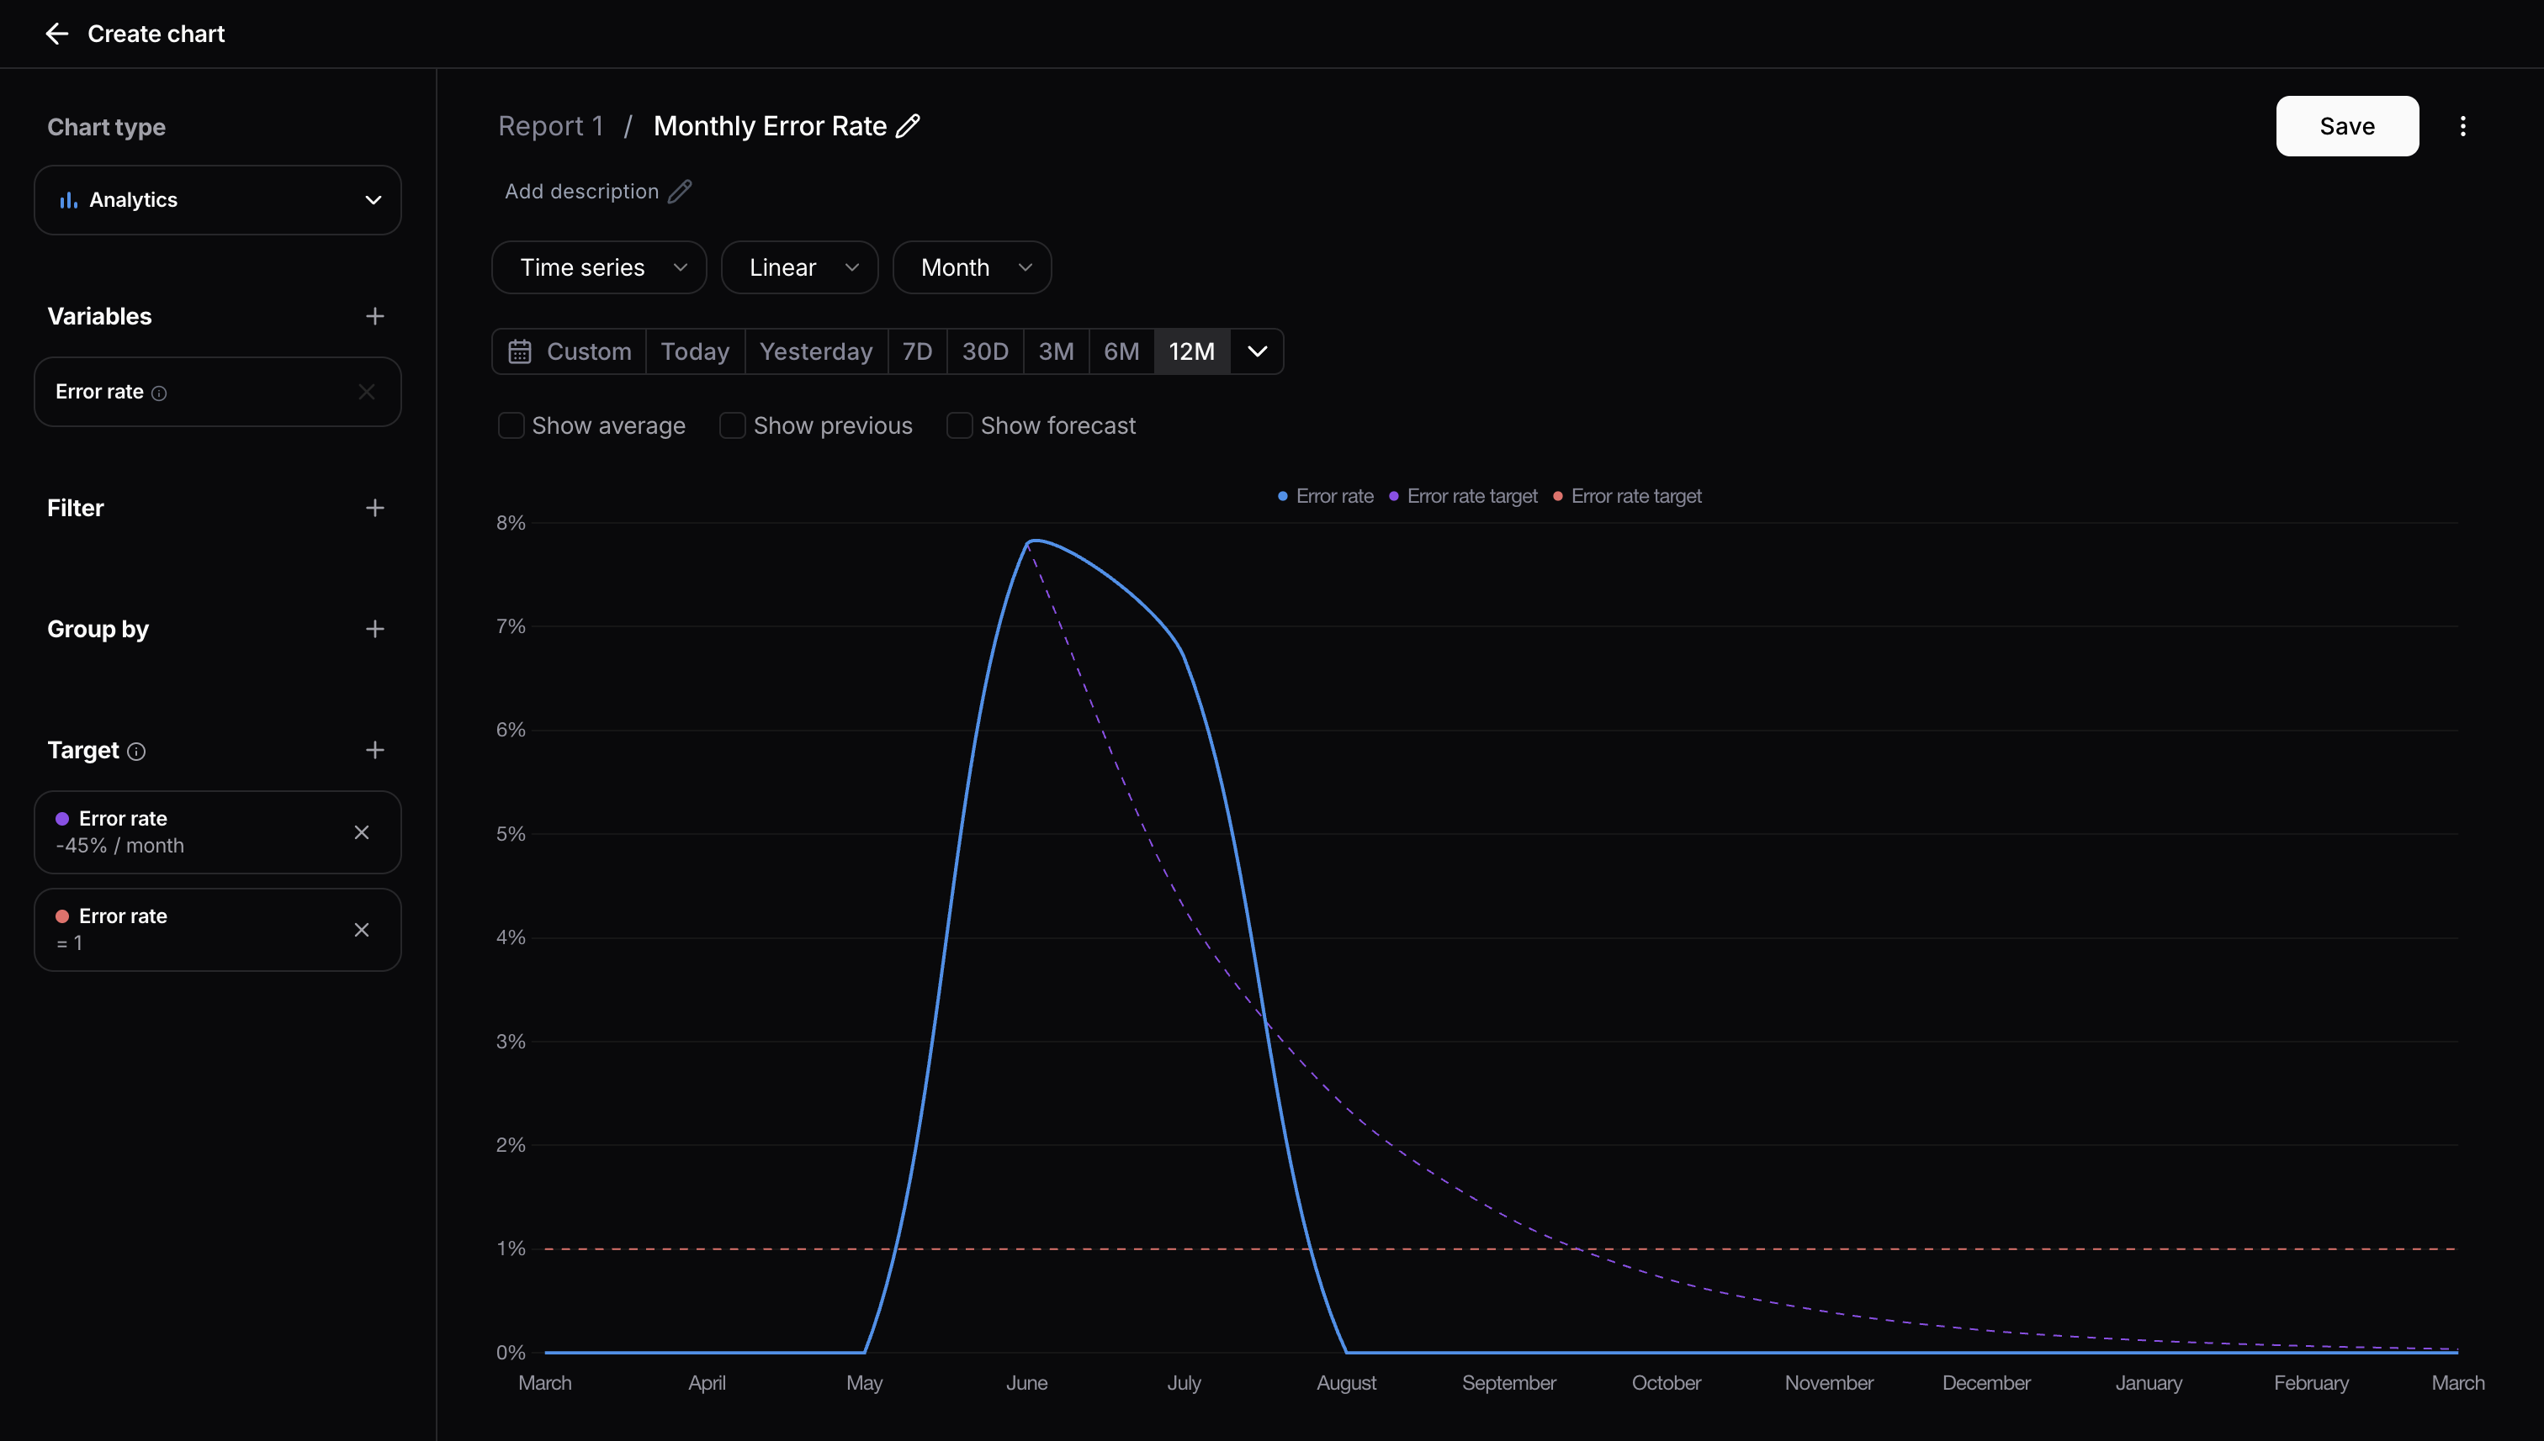Switch to the 30D time range

click(984, 351)
